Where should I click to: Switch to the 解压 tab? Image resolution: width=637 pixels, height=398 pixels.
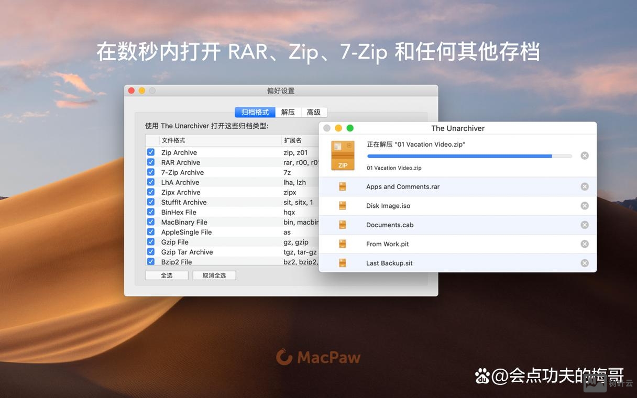288,112
